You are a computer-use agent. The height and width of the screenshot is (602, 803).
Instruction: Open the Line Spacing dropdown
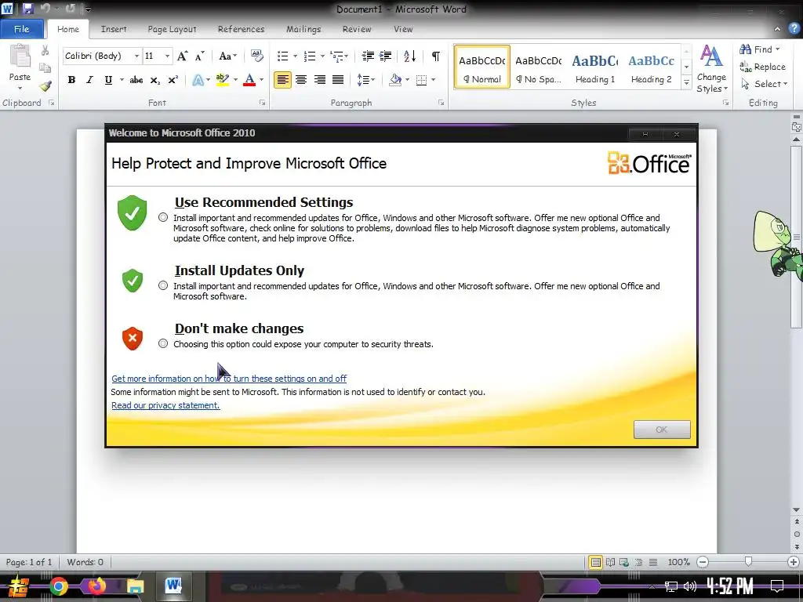[366, 80]
